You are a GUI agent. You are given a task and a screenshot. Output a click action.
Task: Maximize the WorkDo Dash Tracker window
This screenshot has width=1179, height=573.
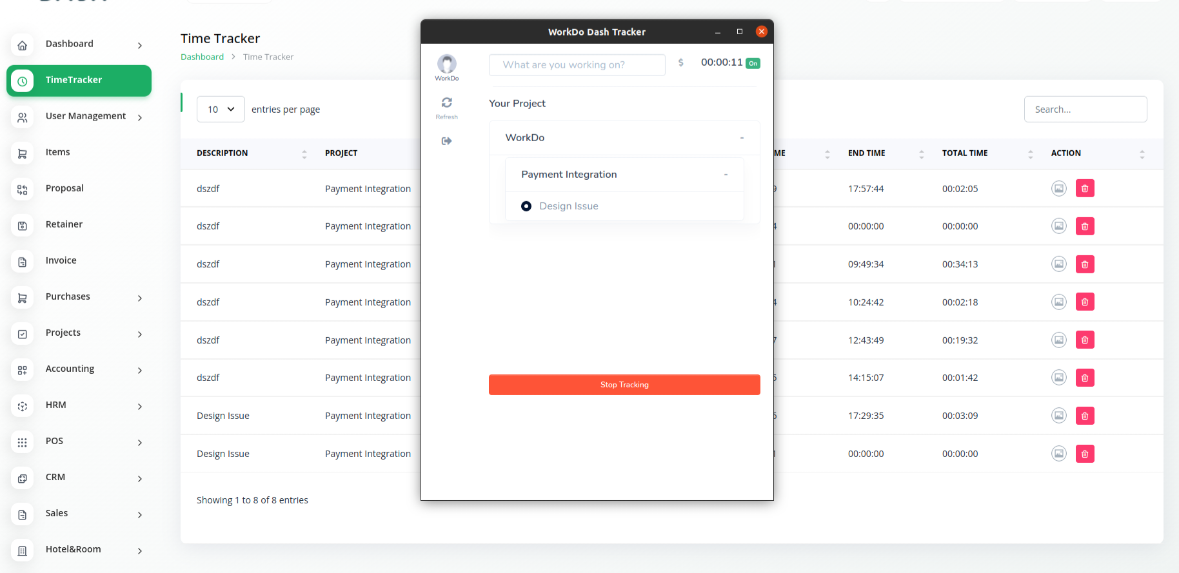(740, 32)
